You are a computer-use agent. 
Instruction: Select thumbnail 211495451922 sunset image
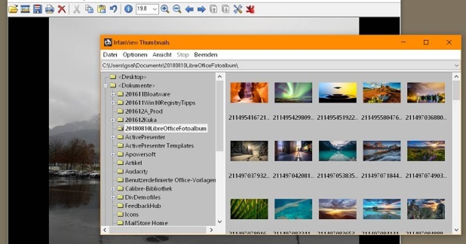coord(337,92)
